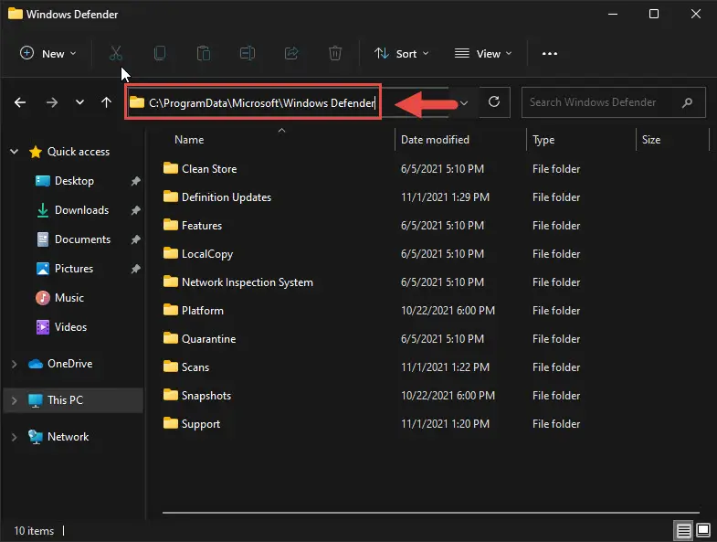Click the Cut scissors icon

116,54
